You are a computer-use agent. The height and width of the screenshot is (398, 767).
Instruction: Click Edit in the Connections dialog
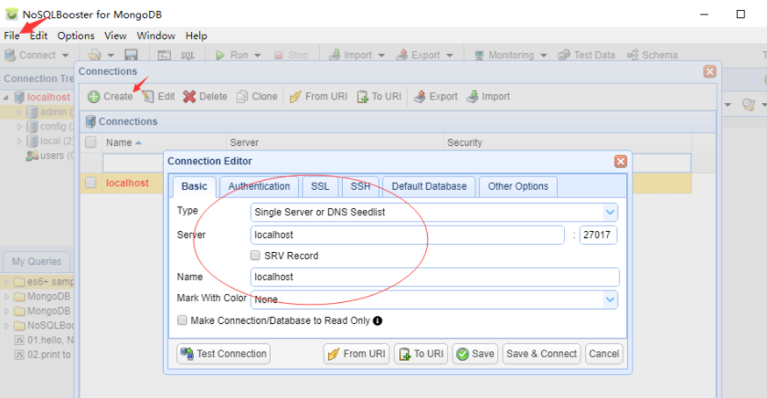(158, 97)
